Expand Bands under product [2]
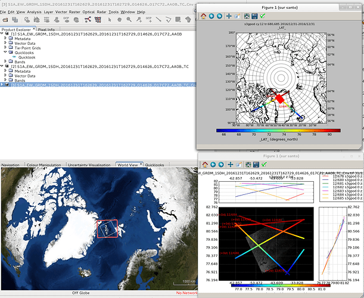Viewport: 364px width, 298px height. coord(5,80)
